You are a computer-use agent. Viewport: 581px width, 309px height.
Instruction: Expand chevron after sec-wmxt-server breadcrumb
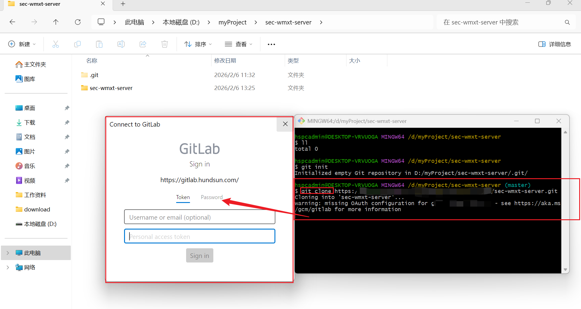(x=321, y=22)
